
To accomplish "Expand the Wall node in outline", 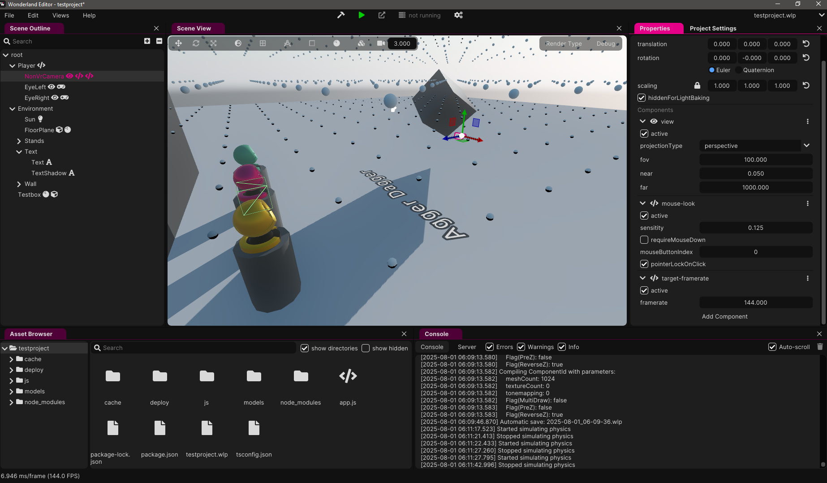I will pyautogui.click(x=19, y=184).
